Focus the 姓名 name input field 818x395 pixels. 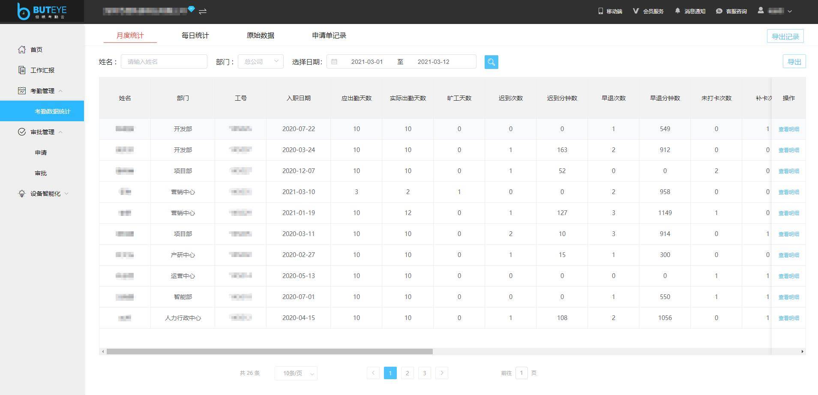click(164, 62)
